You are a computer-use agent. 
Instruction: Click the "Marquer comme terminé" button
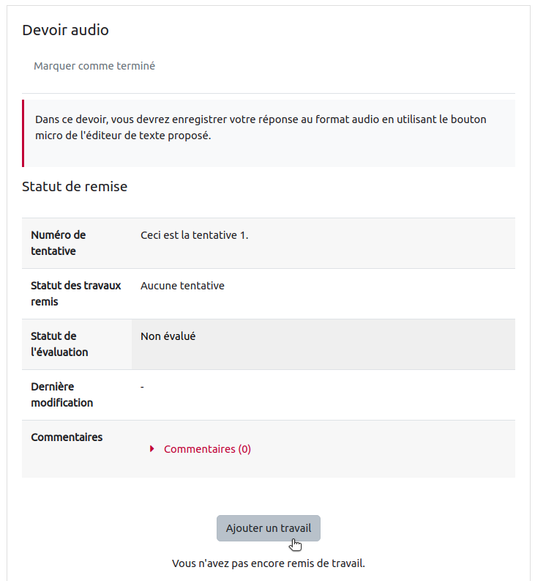94,66
